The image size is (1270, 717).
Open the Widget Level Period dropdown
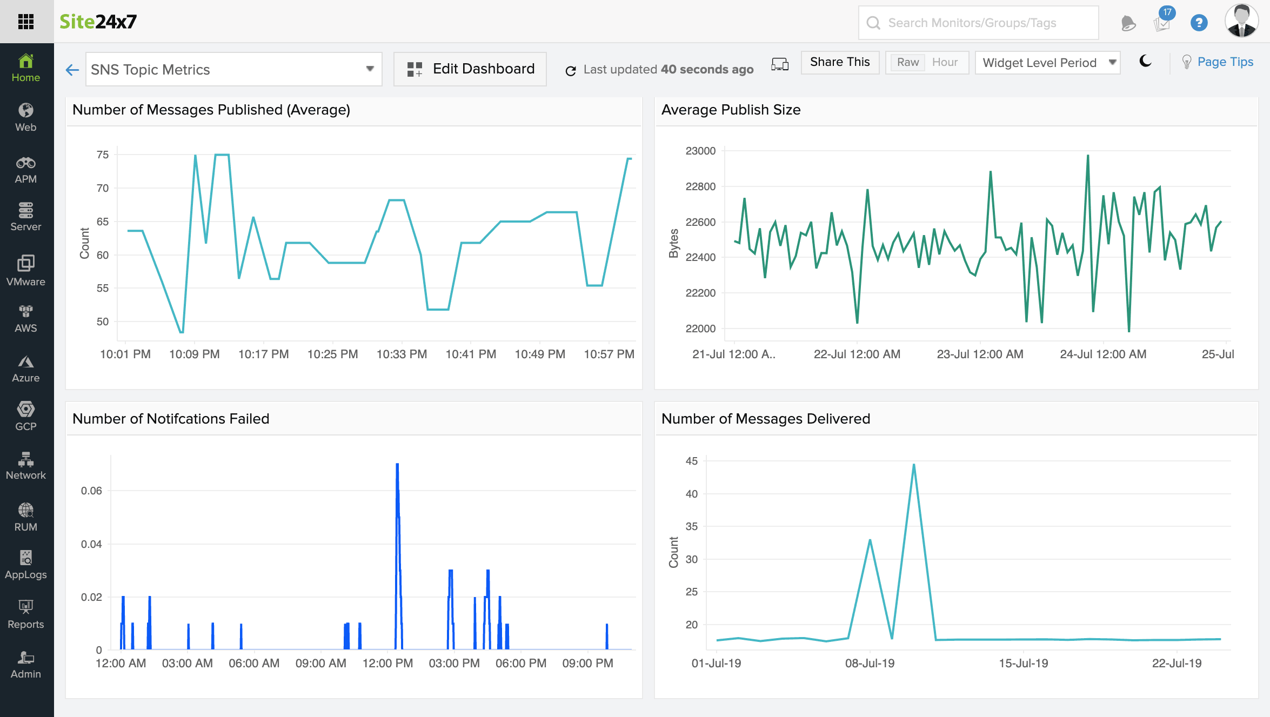[1047, 63]
